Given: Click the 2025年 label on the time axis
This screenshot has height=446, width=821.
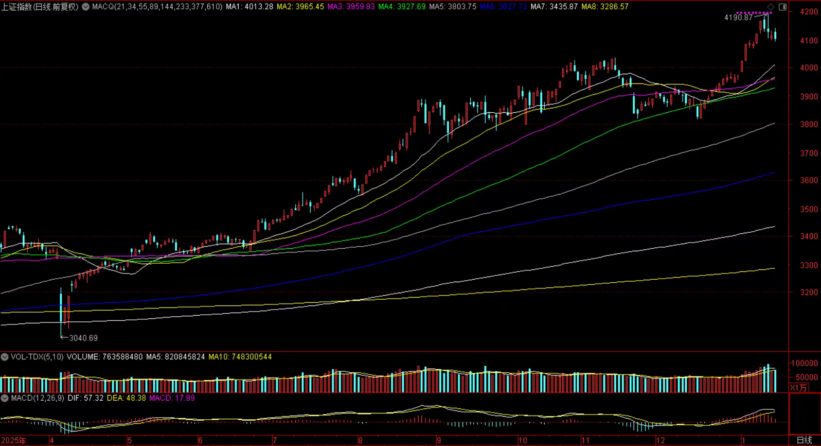Looking at the screenshot, I should click(13, 441).
